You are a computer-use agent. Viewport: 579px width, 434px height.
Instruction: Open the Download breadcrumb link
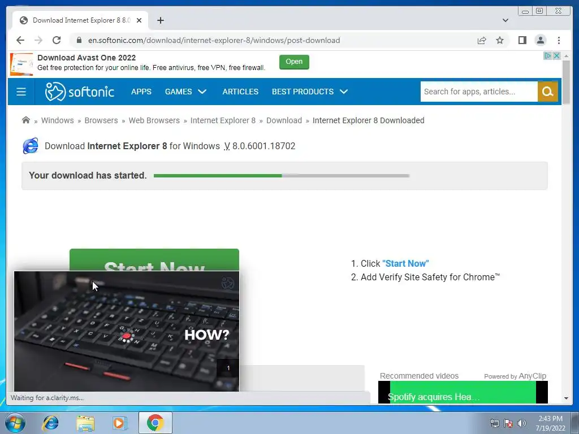point(284,120)
